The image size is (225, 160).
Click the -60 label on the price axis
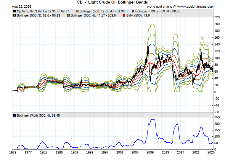(x=217, y=112)
